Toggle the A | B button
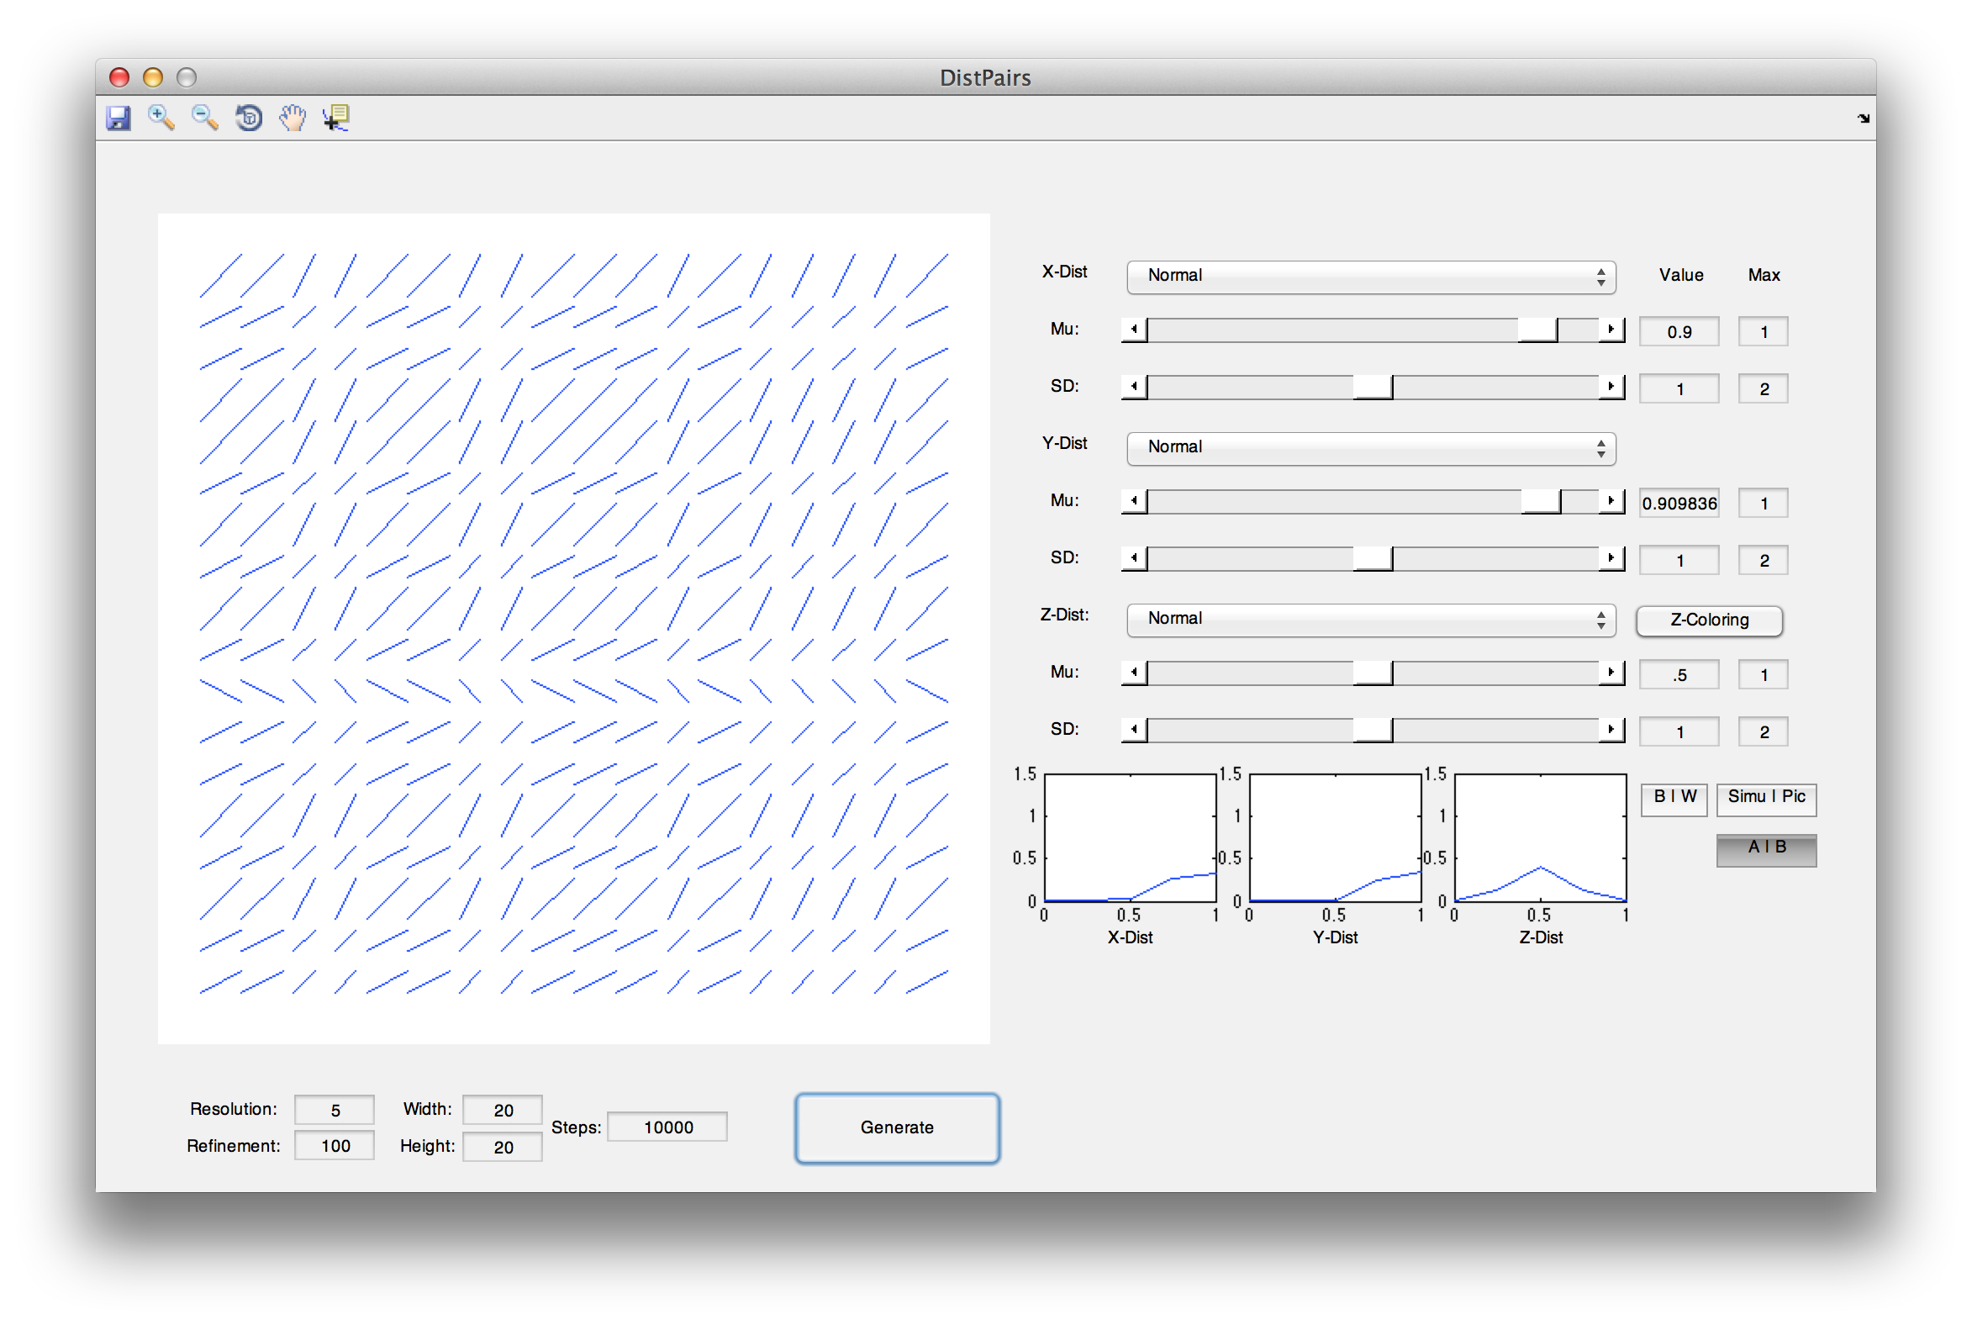 [1766, 849]
